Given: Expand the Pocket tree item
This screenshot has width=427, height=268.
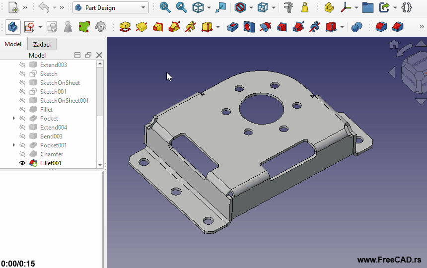Looking at the screenshot, I should (13, 118).
